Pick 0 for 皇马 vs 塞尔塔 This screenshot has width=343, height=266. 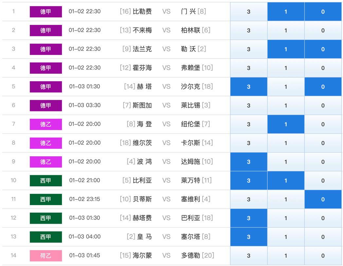[x=323, y=237]
